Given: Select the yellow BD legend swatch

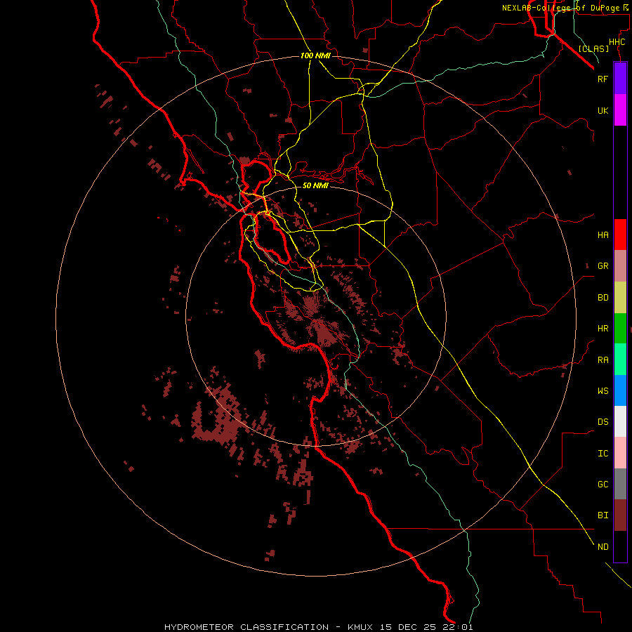Looking at the screenshot, I should click(620, 298).
